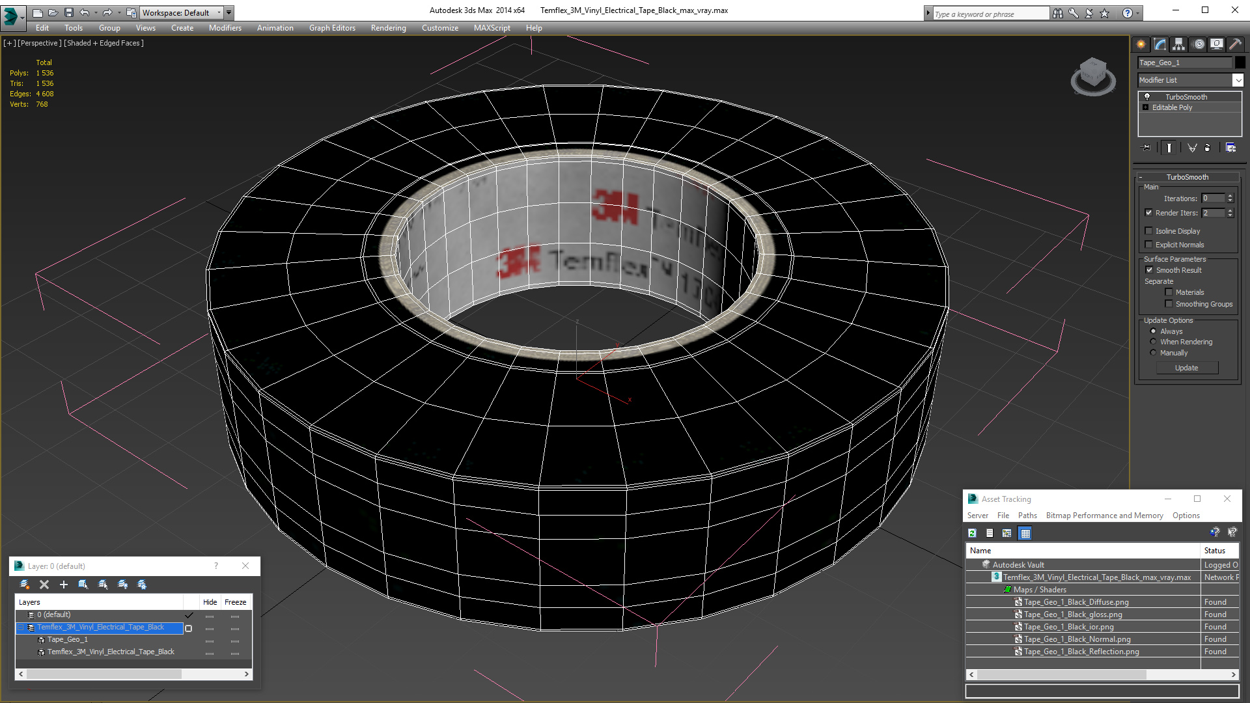Toggle the Smooth Result checkbox
The height and width of the screenshot is (703, 1250).
1149,270
